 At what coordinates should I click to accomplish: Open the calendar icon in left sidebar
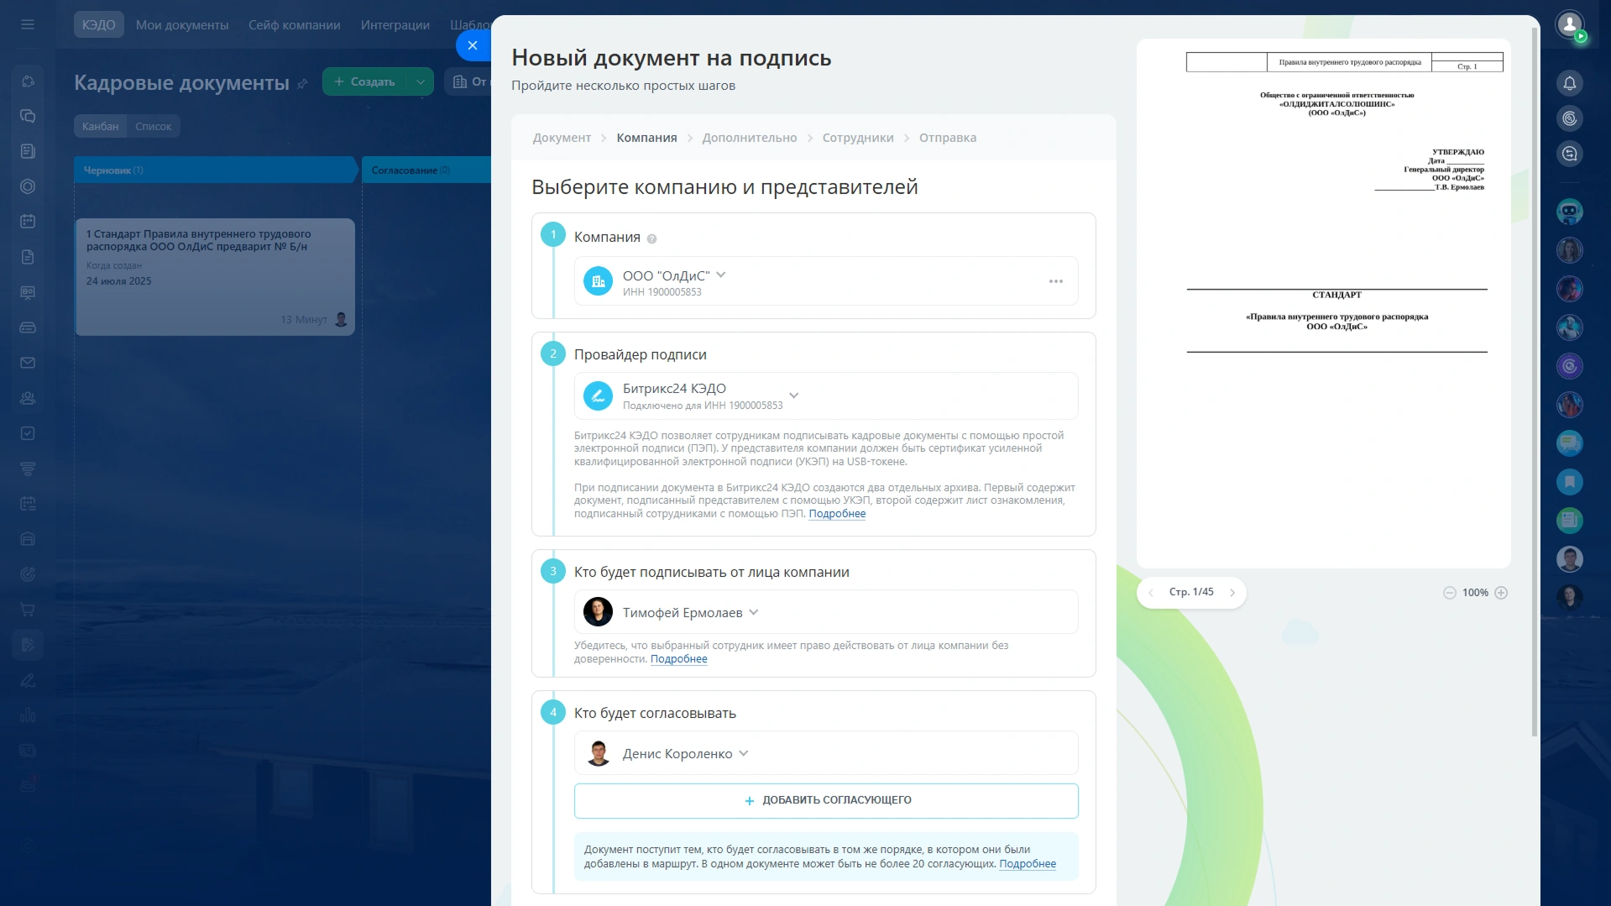28,221
